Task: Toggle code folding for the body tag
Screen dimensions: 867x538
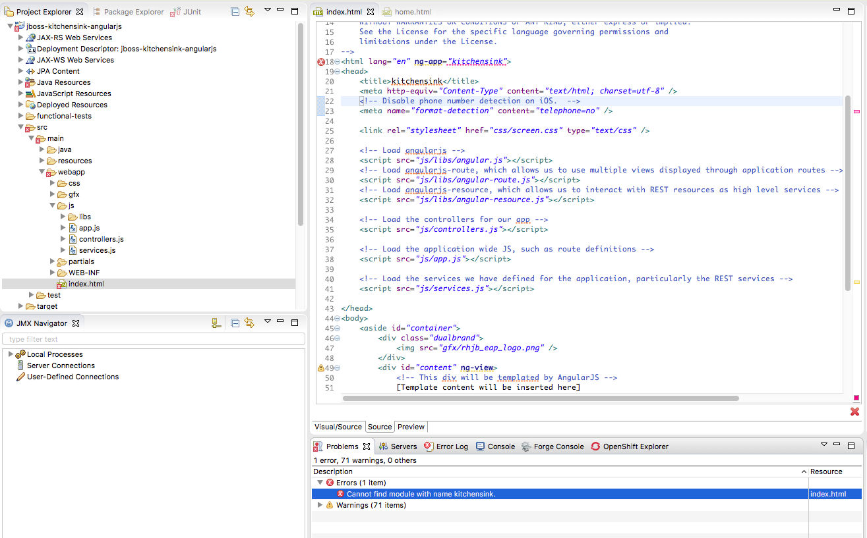Action: coord(338,319)
